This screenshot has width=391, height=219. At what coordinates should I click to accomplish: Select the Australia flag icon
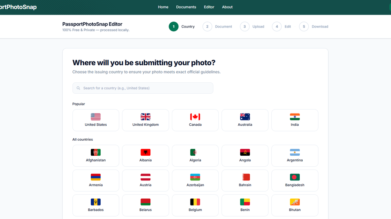[x=245, y=117]
